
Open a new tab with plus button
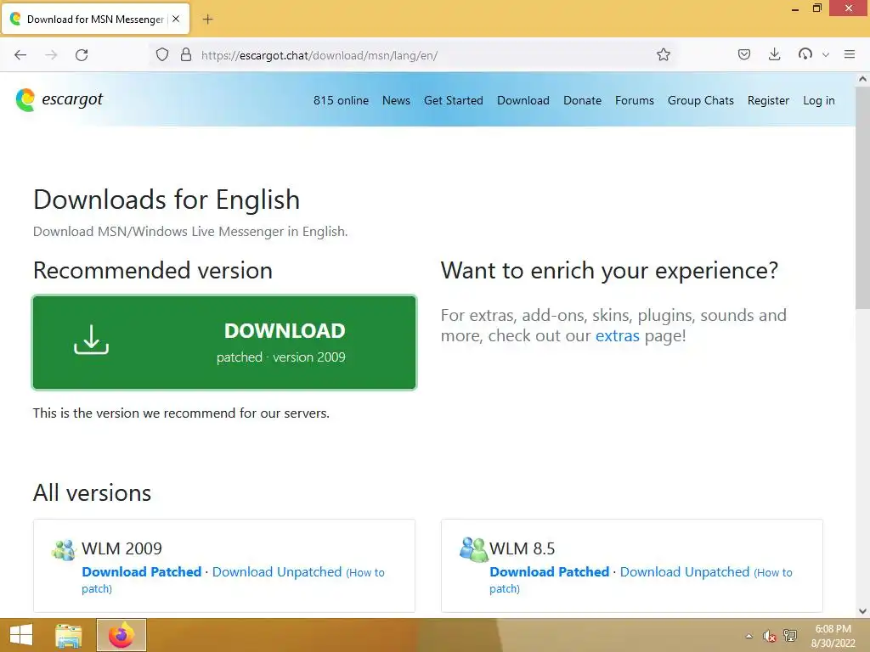[x=207, y=20]
